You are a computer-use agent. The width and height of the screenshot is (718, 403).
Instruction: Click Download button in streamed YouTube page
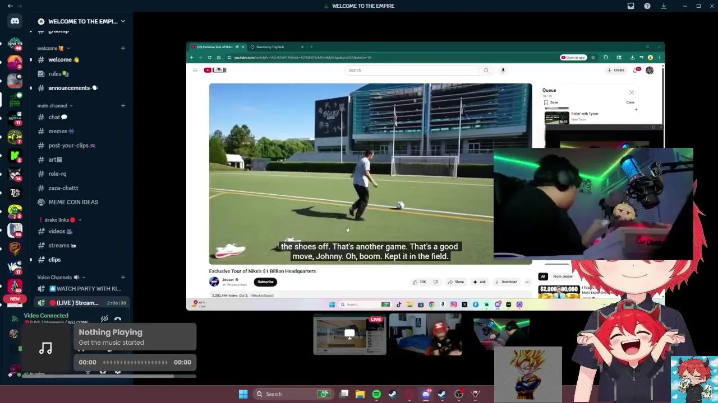click(506, 282)
